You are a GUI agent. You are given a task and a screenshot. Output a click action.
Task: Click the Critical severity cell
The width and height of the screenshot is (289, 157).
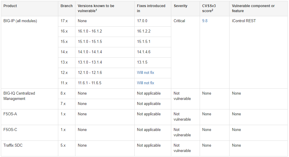[179, 21]
